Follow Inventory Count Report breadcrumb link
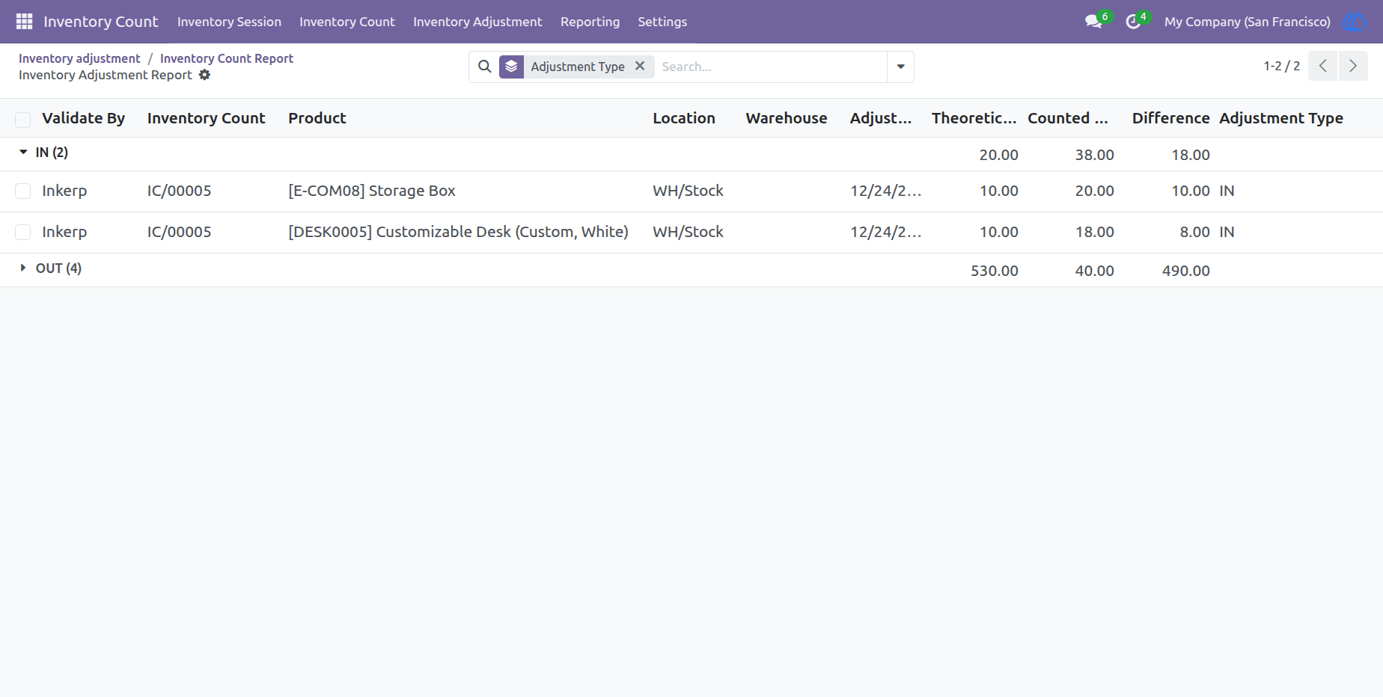 tap(227, 58)
